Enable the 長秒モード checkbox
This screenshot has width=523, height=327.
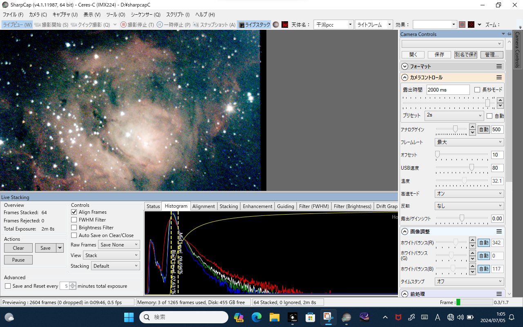point(477,90)
